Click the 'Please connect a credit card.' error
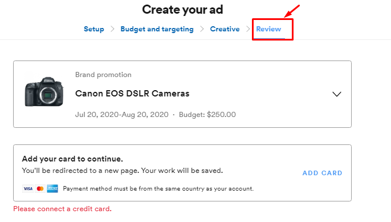The height and width of the screenshot is (222, 391). click(x=62, y=209)
